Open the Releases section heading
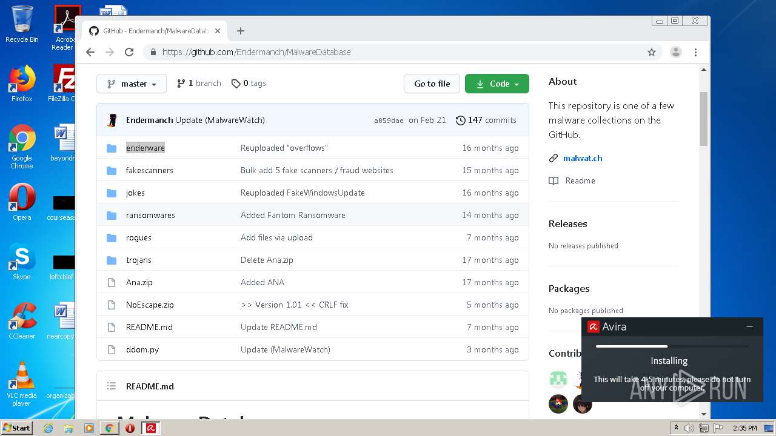Image resolution: width=776 pixels, height=436 pixels. (567, 223)
